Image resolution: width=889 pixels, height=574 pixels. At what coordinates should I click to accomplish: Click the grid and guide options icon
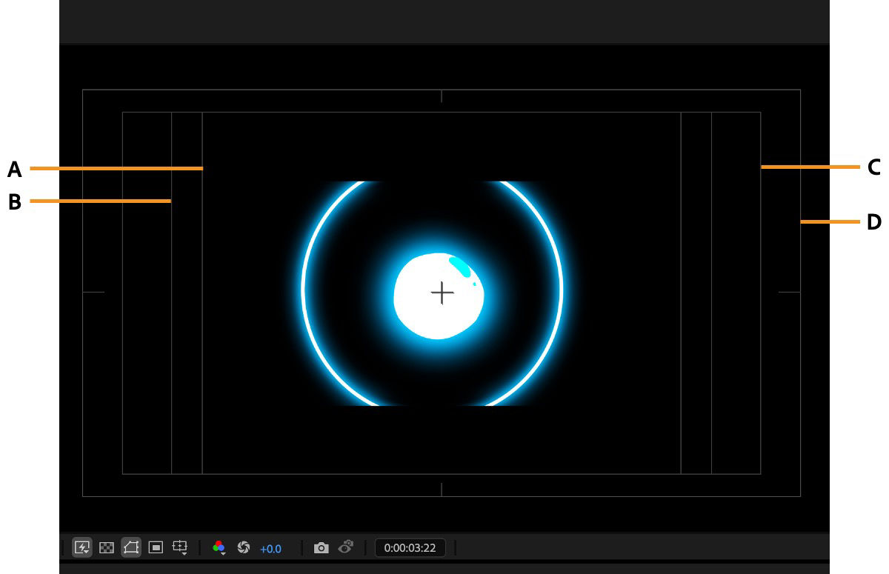click(181, 547)
